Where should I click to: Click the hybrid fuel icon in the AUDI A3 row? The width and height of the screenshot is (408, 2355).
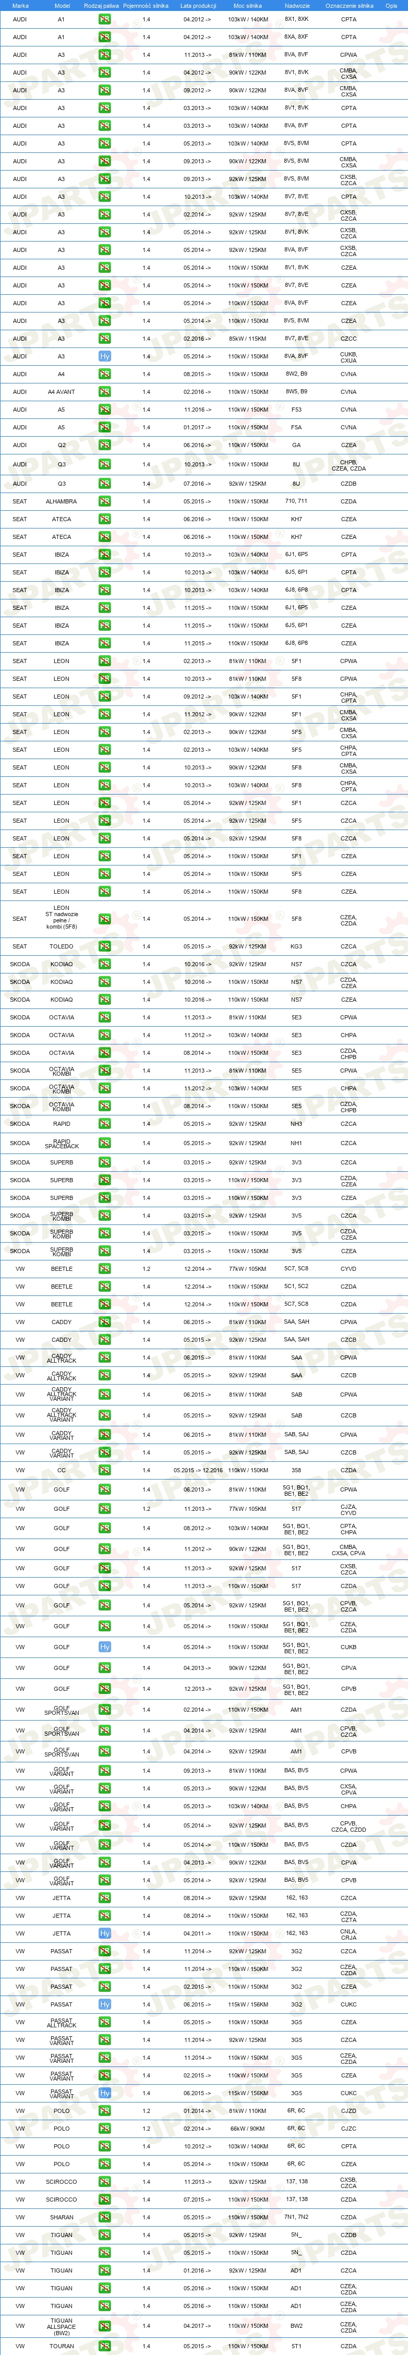point(104,356)
